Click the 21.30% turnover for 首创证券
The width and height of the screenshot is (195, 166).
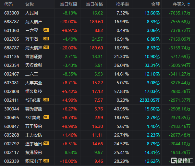tap(121, 57)
